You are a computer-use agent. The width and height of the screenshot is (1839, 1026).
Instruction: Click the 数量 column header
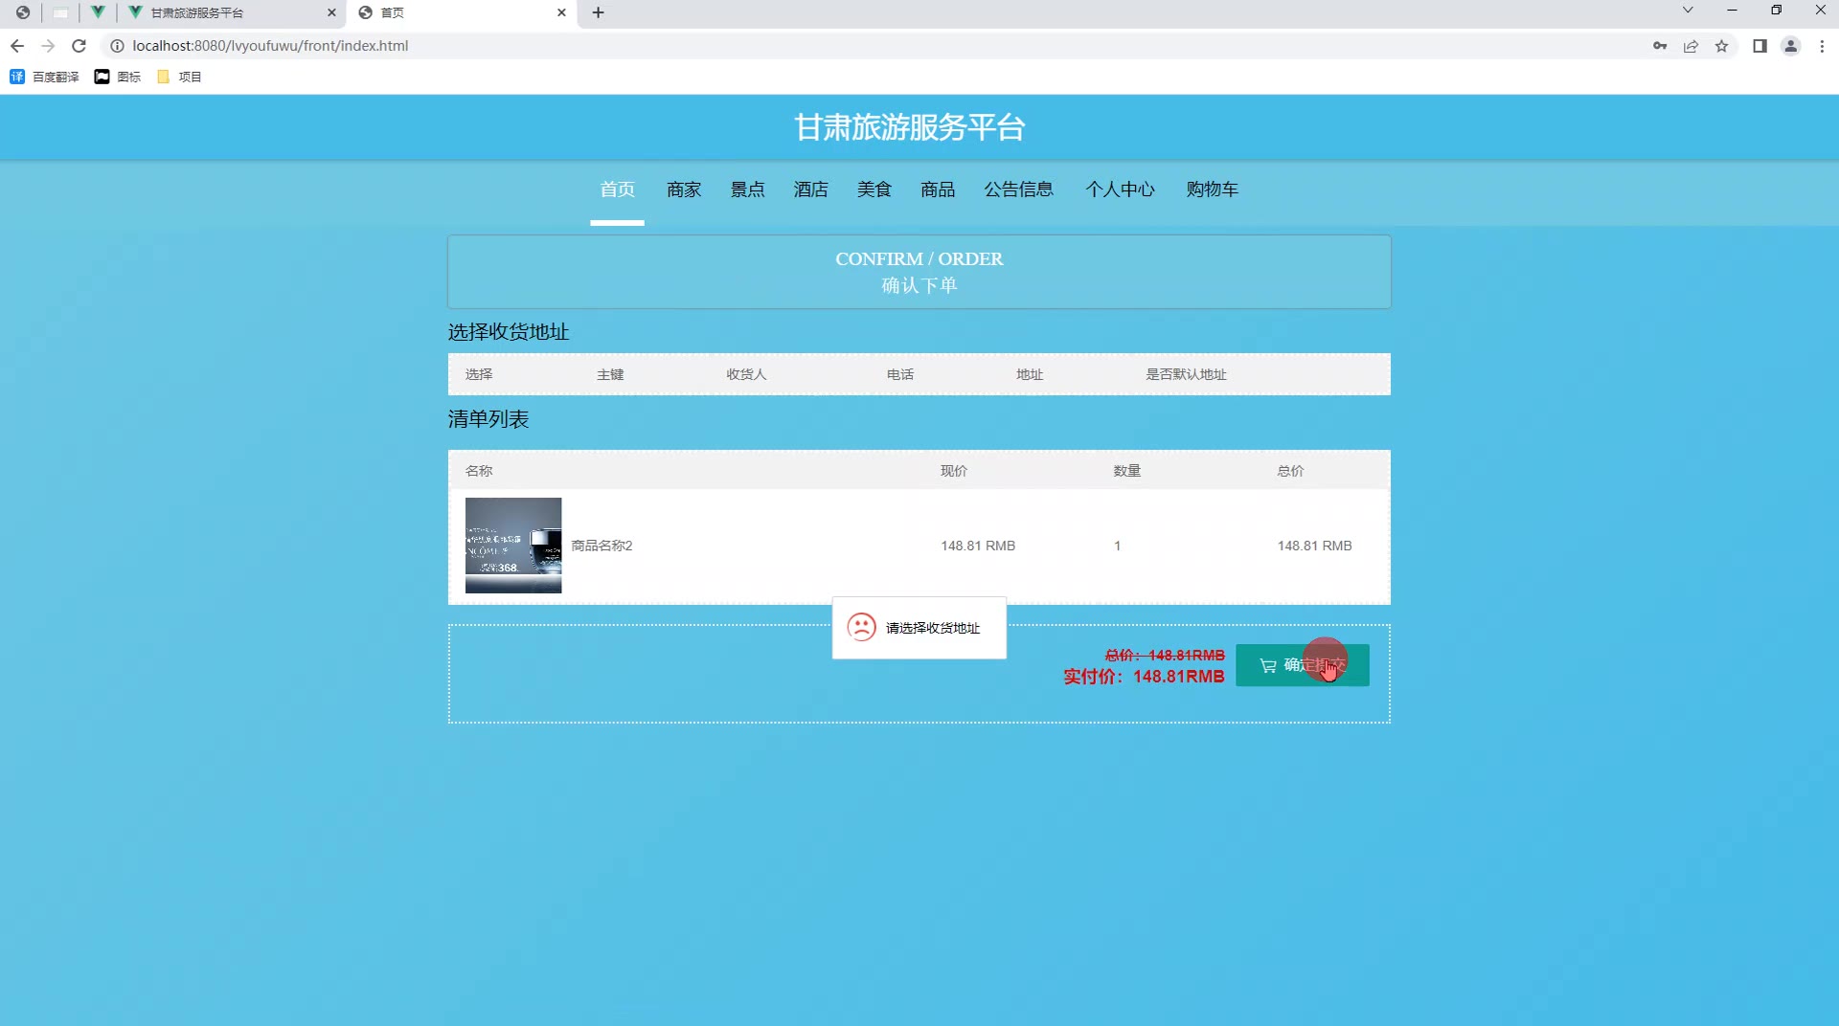pyautogui.click(x=1127, y=471)
